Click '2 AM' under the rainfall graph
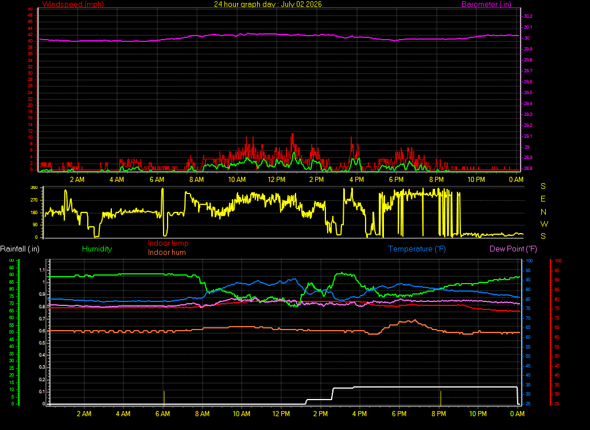590x430 pixels. [x=84, y=414]
